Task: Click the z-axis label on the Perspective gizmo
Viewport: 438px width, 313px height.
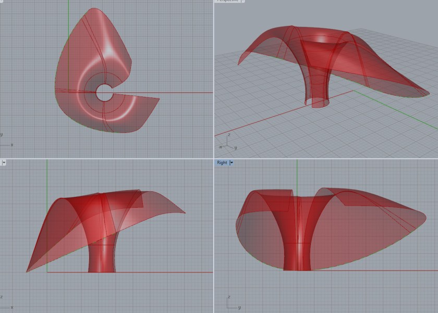Action: tap(229, 134)
